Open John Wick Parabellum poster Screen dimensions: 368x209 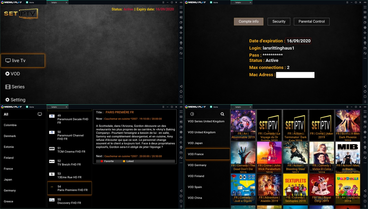click(269, 157)
